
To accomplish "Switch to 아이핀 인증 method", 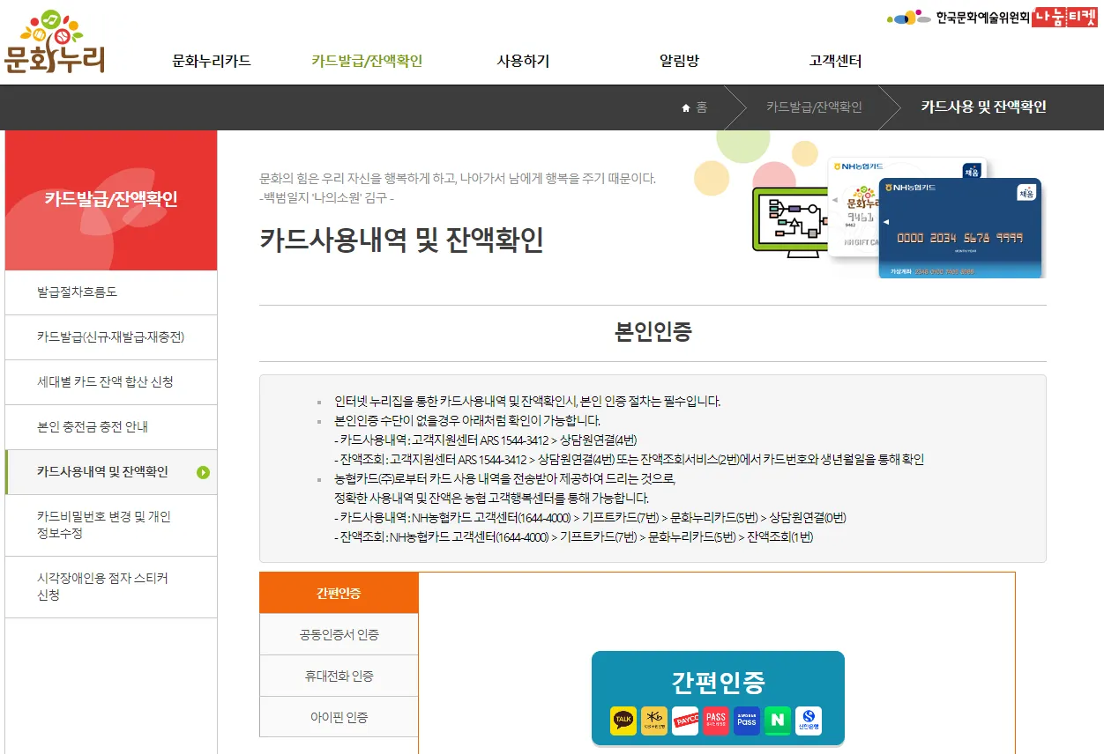I will pos(339,716).
